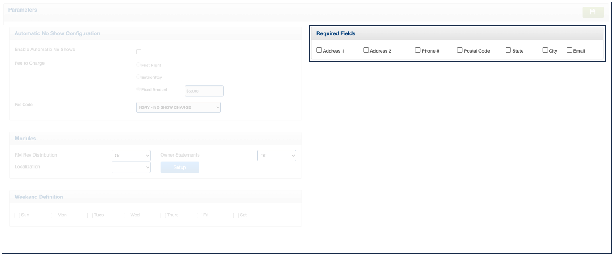Image resolution: width=614 pixels, height=256 pixels.
Task: Click the Localization Setup button
Action: tap(179, 168)
